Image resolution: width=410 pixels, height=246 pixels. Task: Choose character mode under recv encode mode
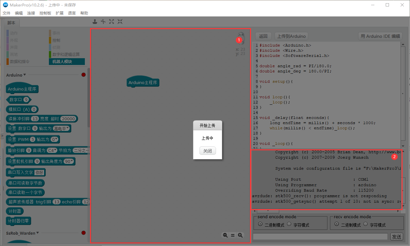point(366,224)
